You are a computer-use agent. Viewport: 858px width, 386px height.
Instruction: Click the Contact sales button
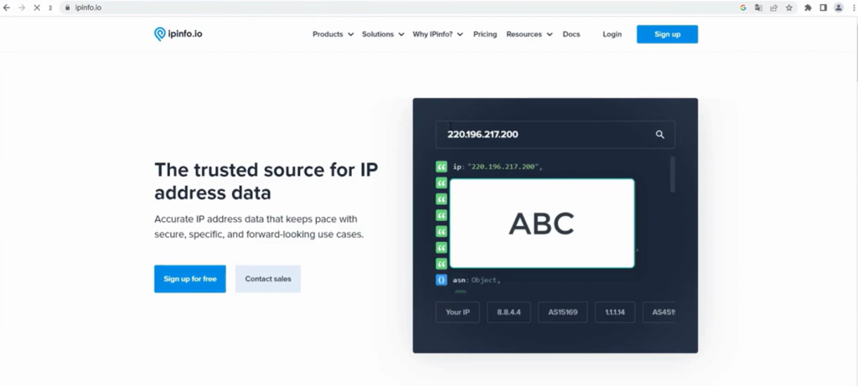tap(268, 279)
